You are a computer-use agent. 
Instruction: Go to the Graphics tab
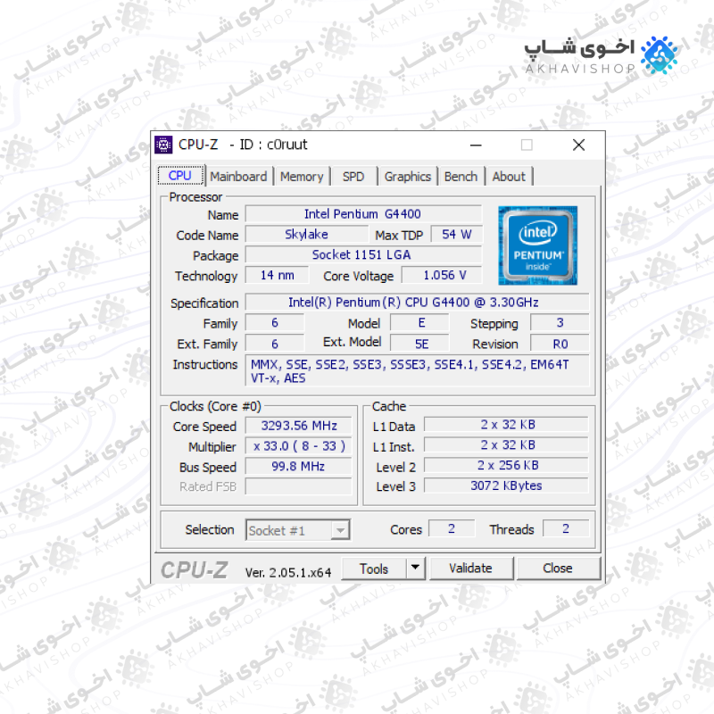click(408, 177)
